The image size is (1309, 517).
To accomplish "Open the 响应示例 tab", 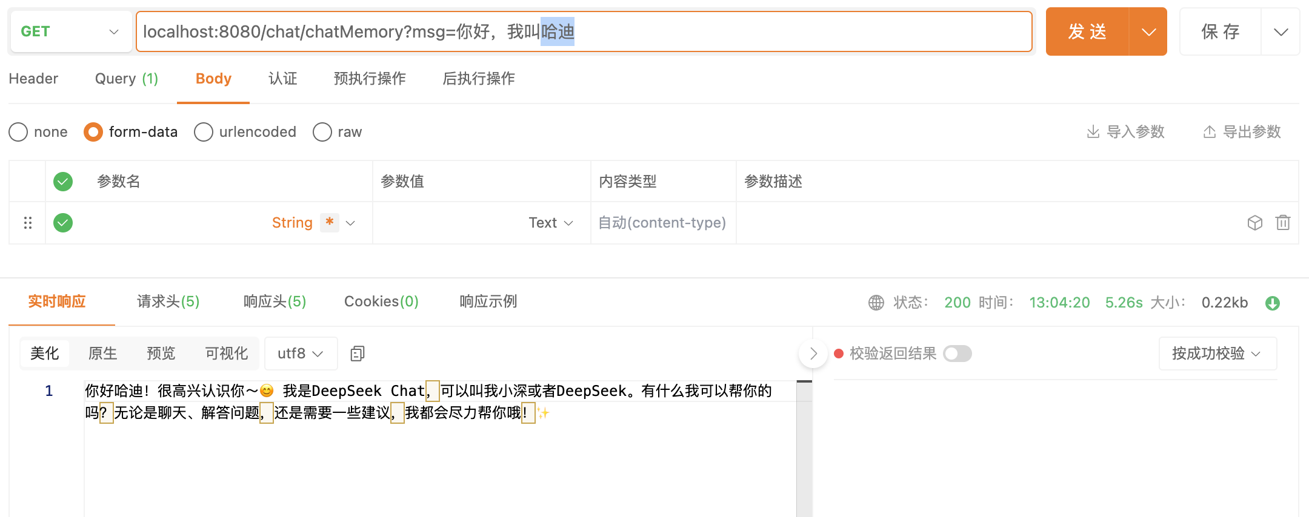I will click(488, 301).
